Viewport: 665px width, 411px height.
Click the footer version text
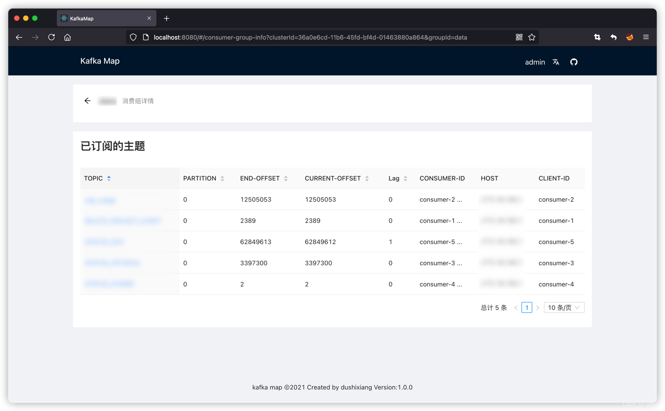(332, 387)
